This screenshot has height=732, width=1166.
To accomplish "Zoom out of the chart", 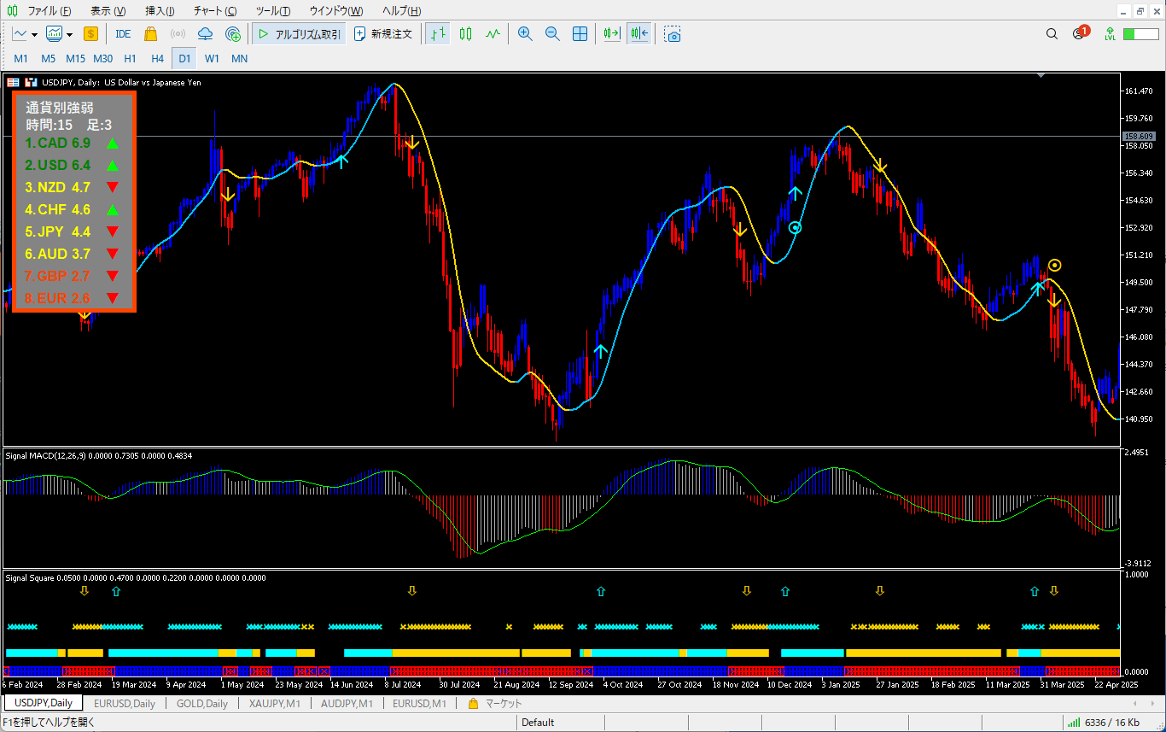I will point(552,34).
